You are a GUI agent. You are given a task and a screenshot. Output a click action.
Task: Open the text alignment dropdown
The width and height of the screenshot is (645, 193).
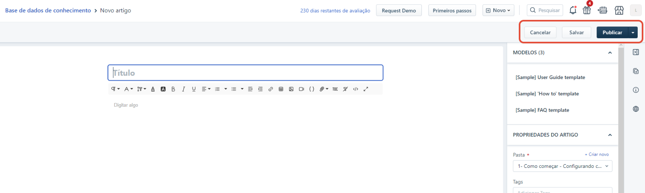(206, 89)
